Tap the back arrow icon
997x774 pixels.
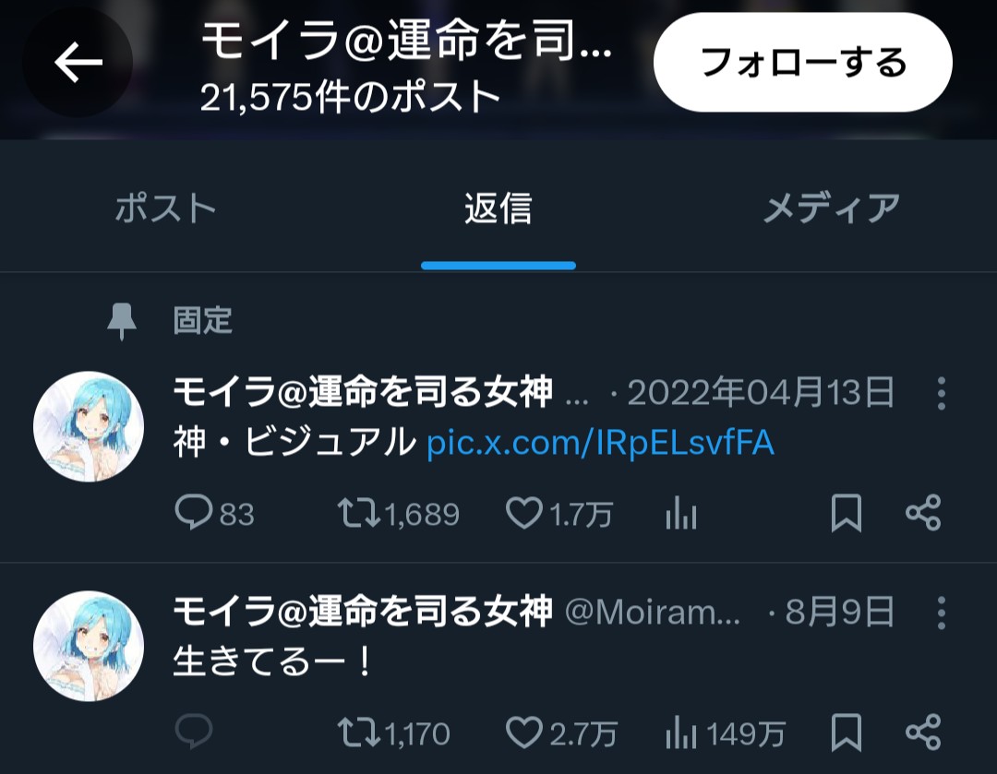tap(78, 63)
